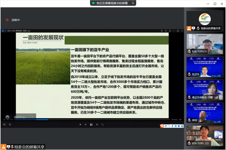Expand the screen sharing options menu
Image resolution: width=226 pixels, height=150 pixels.
(133, 3)
